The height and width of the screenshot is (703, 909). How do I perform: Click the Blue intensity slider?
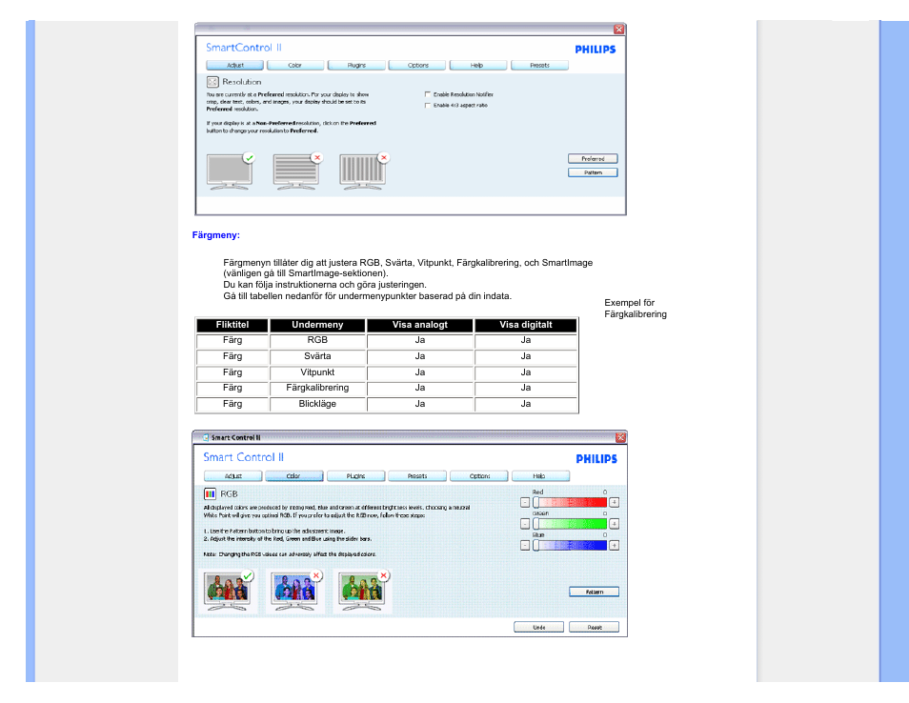click(x=569, y=546)
